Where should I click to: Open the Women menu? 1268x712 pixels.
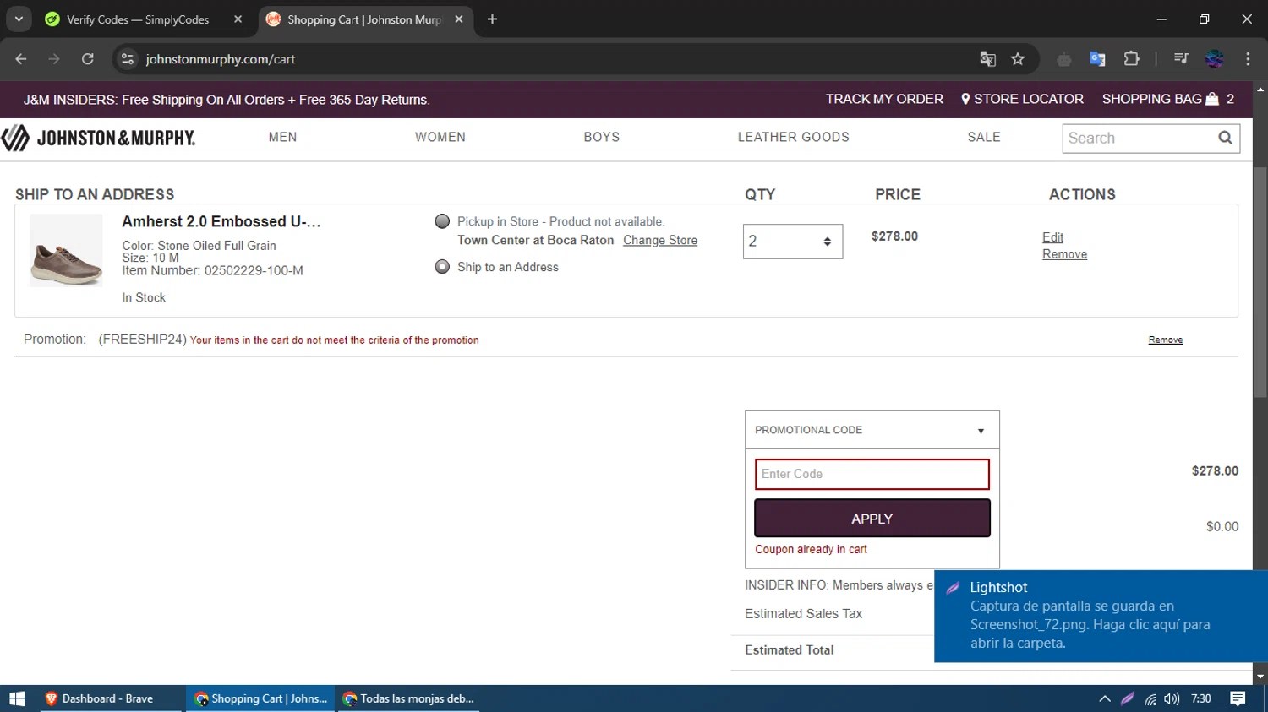[x=440, y=137]
